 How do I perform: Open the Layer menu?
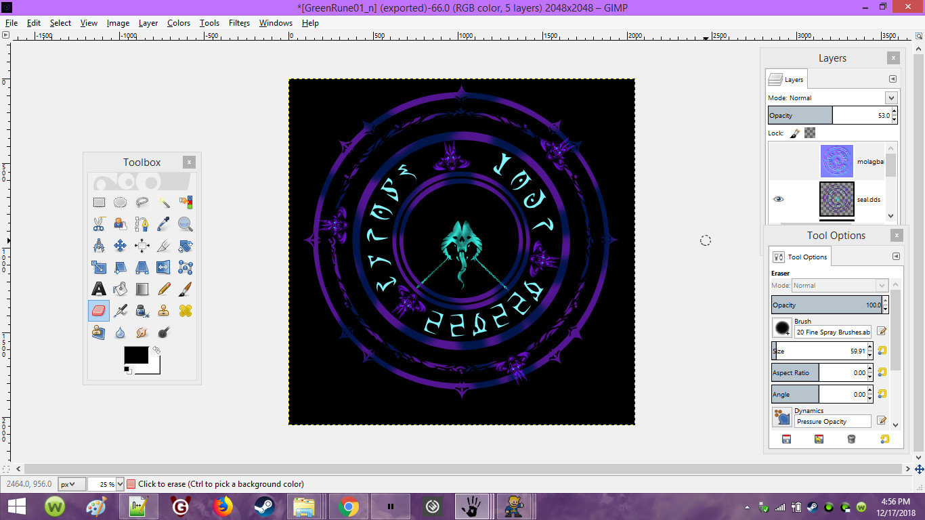pyautogui.click(x=148, y=22)
